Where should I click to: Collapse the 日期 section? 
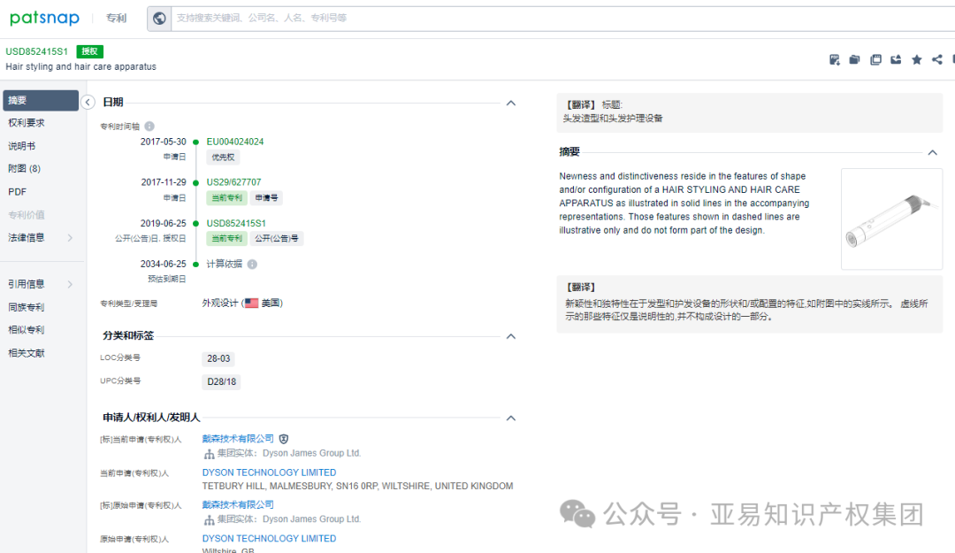click(511, 103)
